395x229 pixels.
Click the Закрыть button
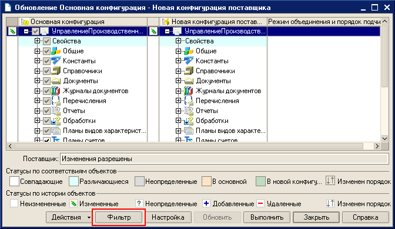point(316,217)
